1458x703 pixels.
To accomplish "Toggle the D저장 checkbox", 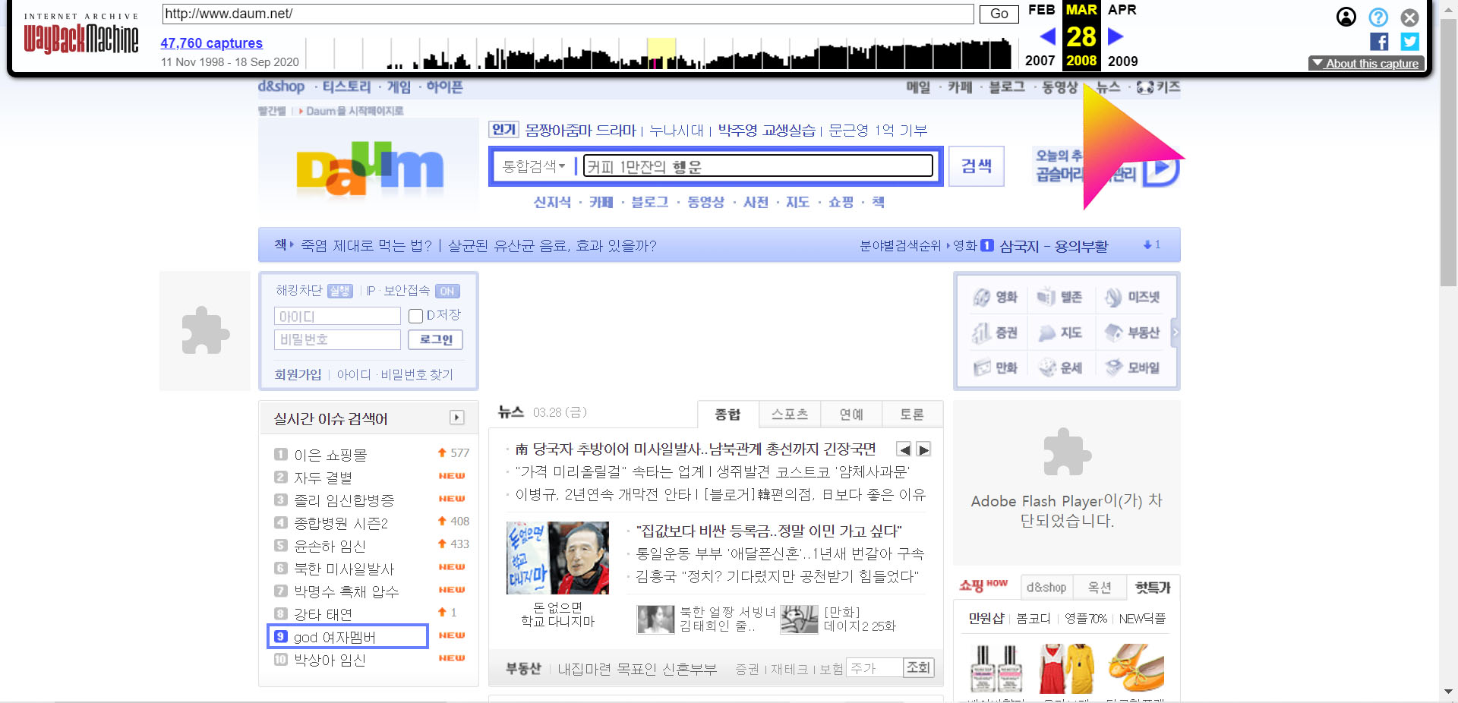I will click(415, 316).
